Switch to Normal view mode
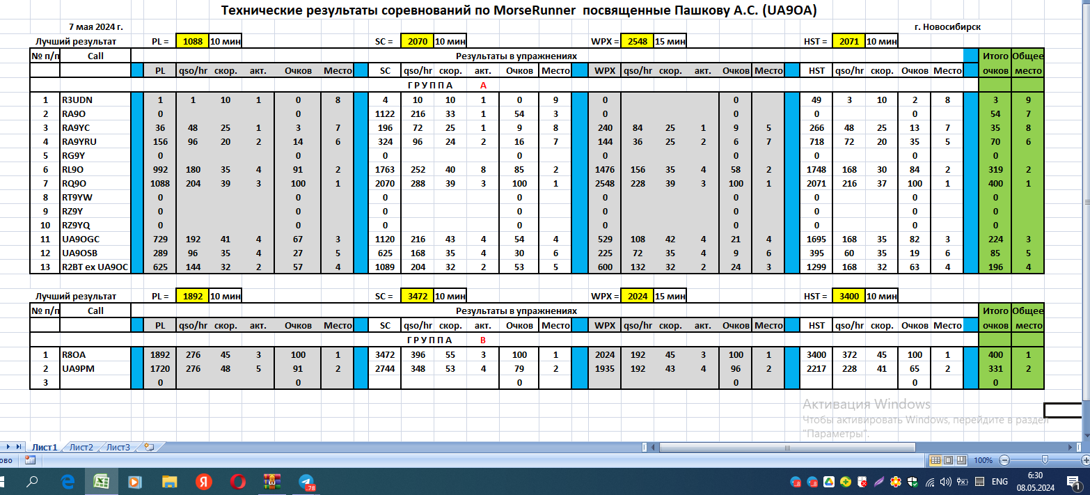The height and width of the screenshot is (495, 1090). (x=936, y=460)
